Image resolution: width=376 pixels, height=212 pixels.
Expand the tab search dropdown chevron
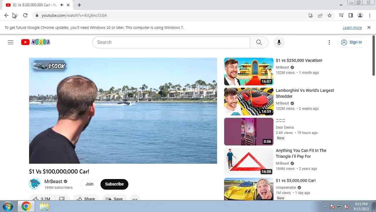pos(341,5)
